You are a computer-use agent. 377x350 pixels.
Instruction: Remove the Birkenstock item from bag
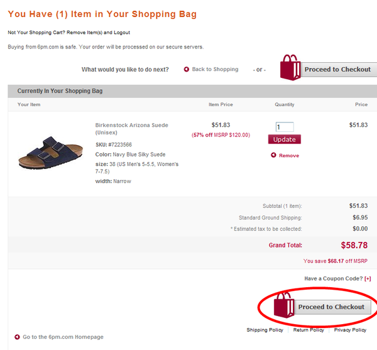[x=289, y=156]
